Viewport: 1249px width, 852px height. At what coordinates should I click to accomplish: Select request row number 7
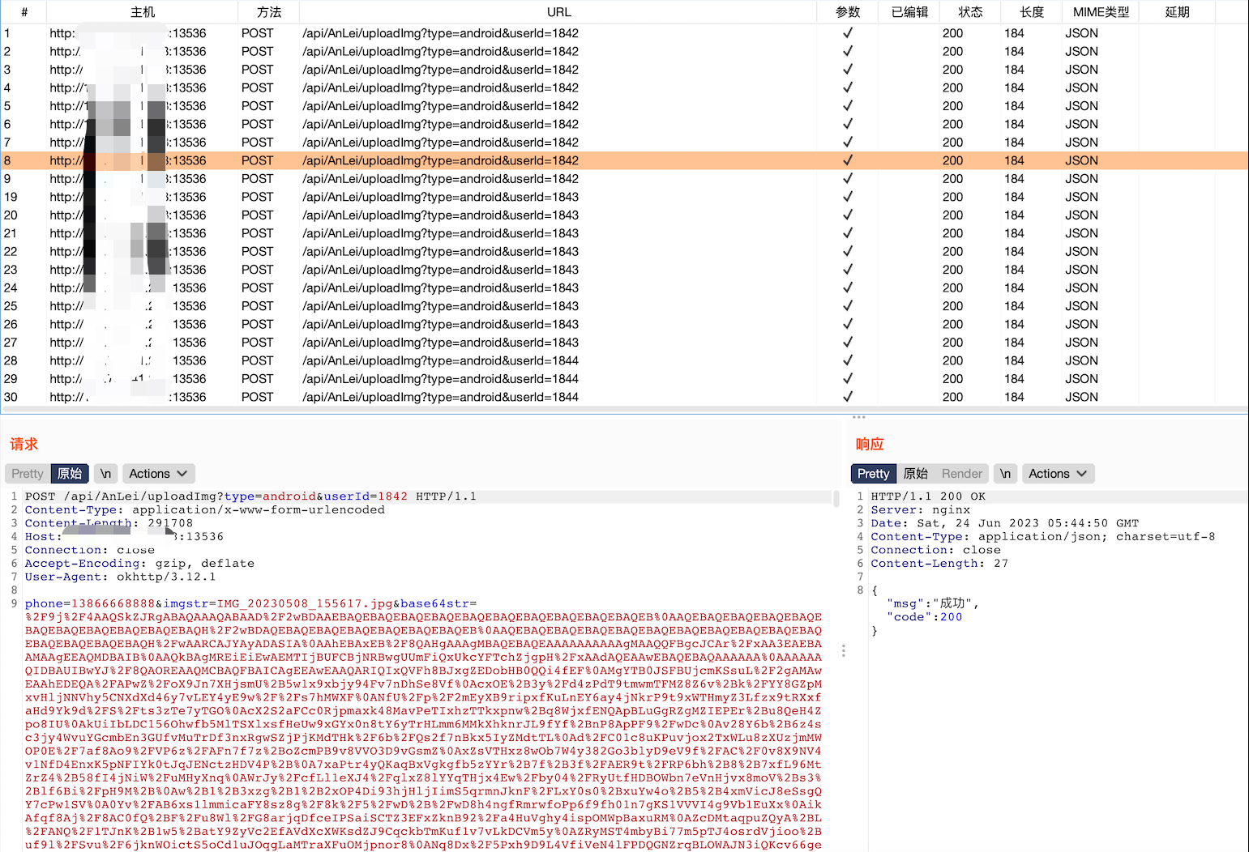click(x=624, y=143)
